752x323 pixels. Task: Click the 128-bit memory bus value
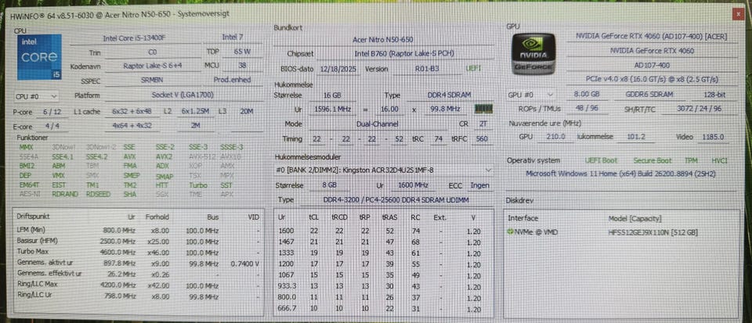coord(714,95)
